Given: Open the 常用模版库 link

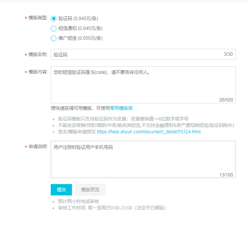Looking at the screenshot, I should click(121, 108).
